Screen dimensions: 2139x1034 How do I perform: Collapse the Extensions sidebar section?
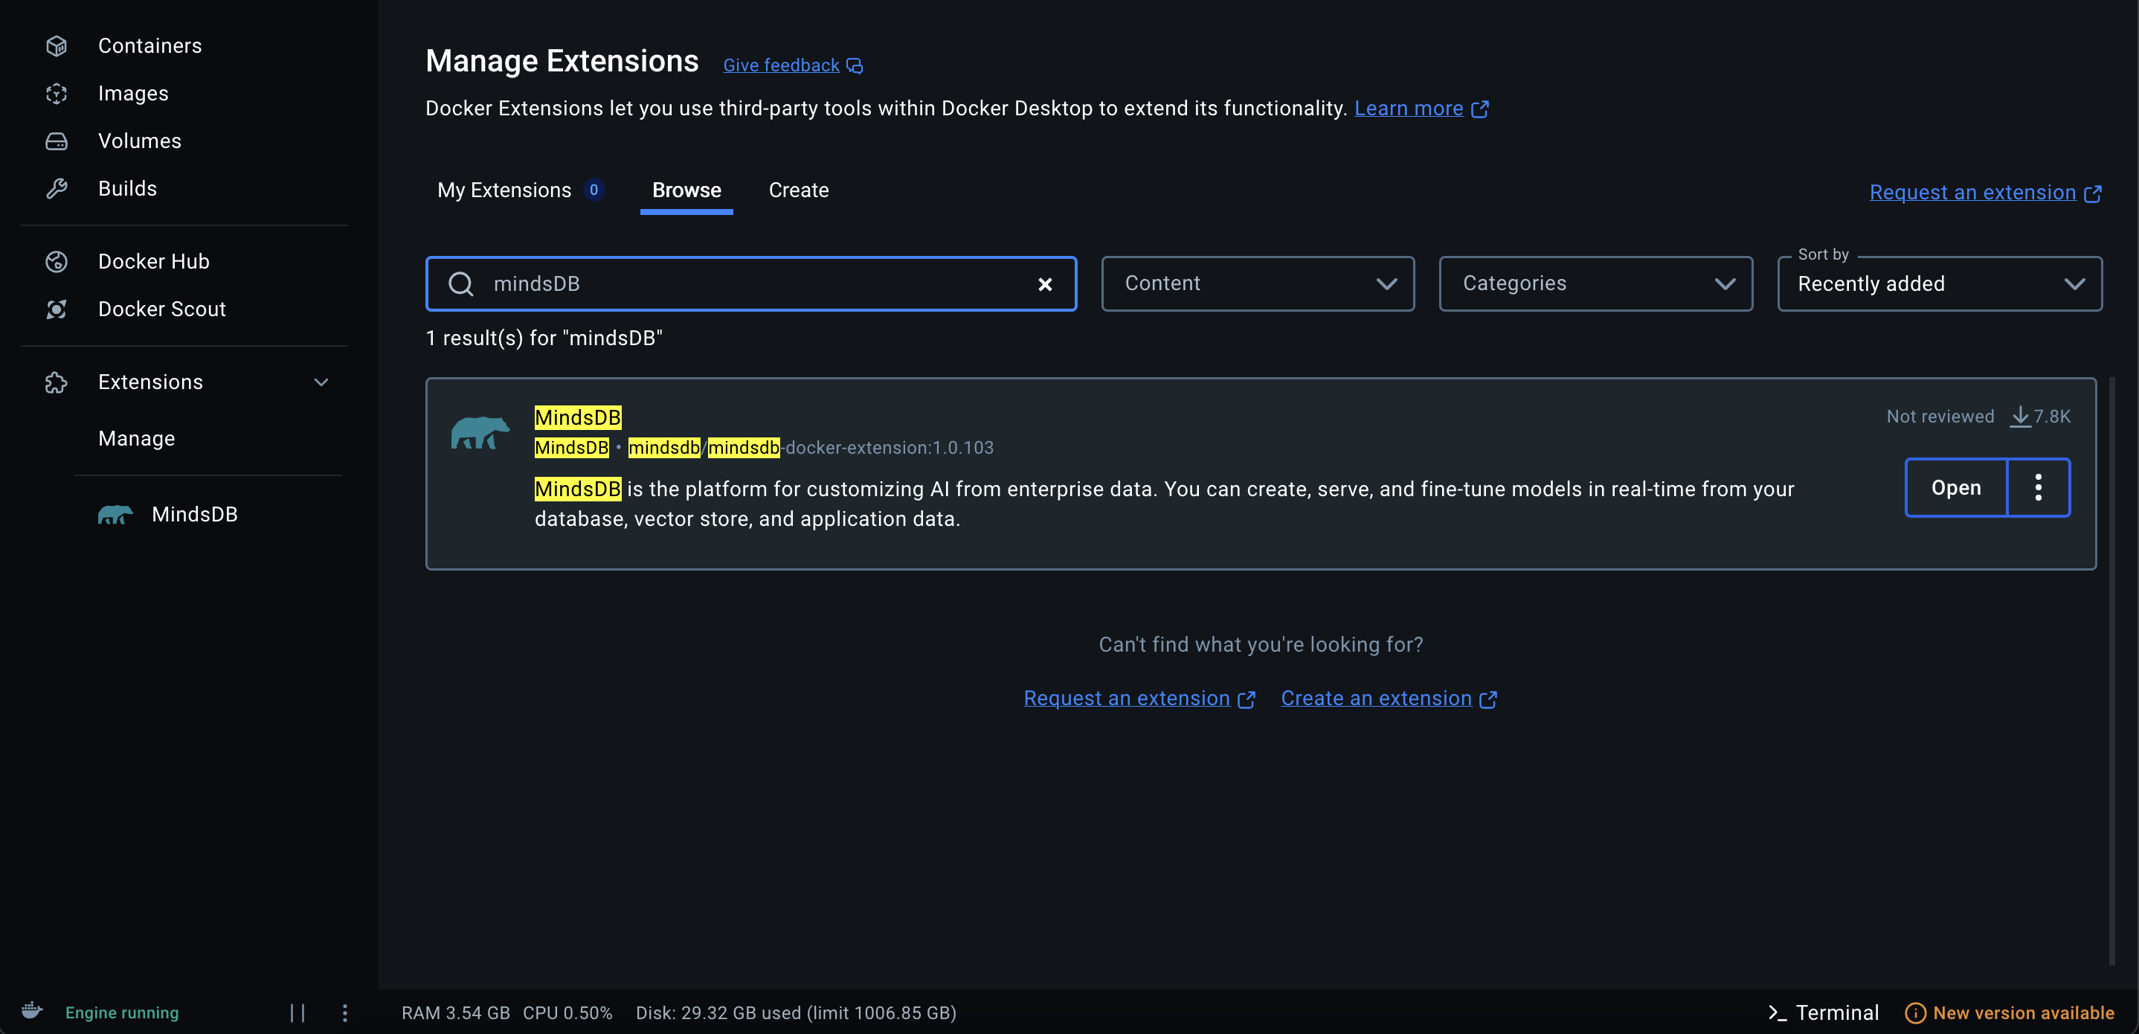click(x=321, y=382)
